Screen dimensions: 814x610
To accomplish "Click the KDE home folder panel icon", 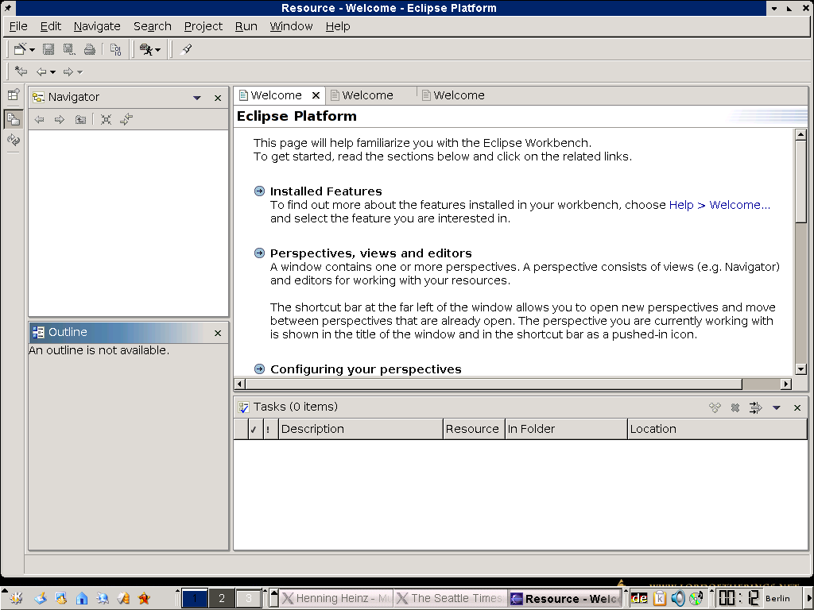I will (82, 599).
